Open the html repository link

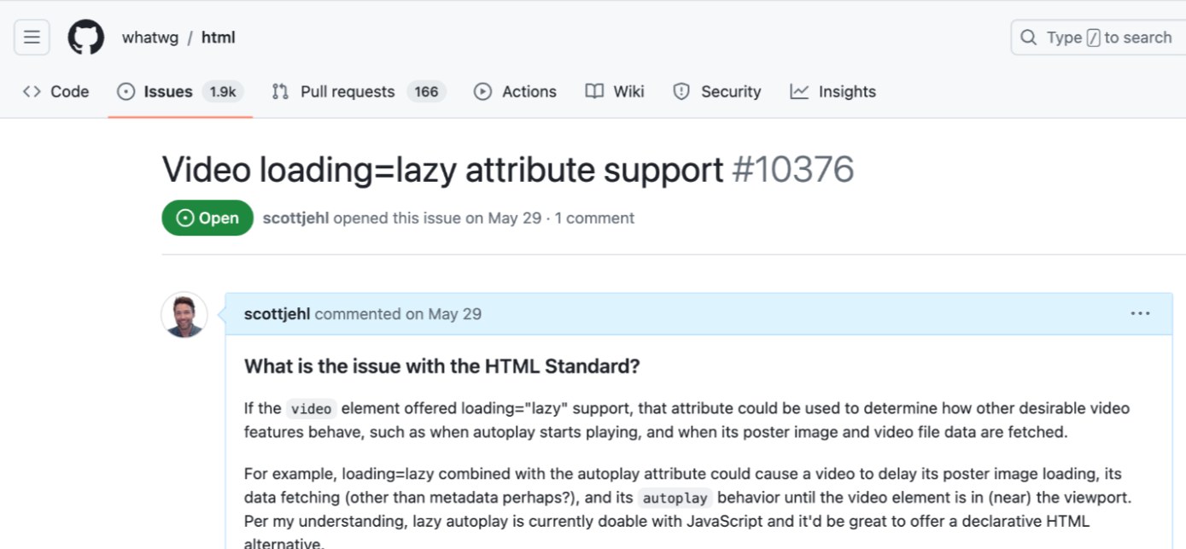point(219,38)
